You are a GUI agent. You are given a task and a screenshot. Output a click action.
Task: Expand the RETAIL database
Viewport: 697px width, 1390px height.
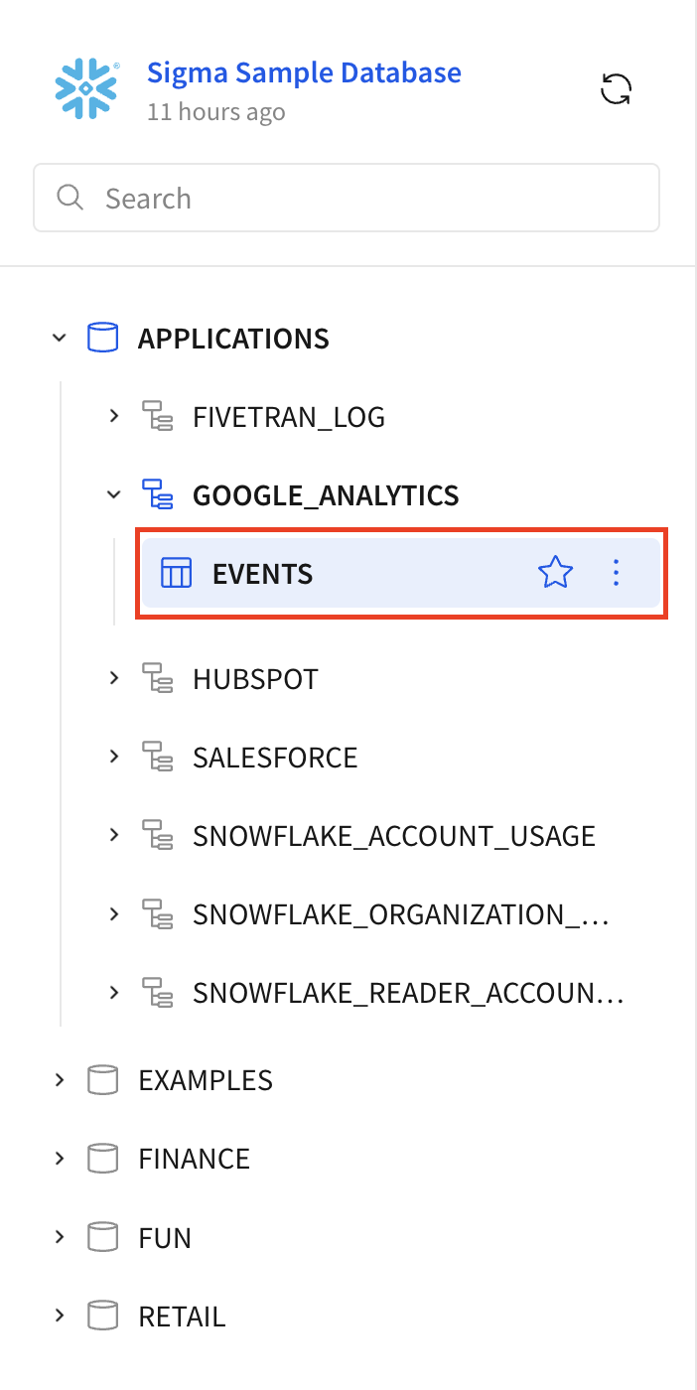tap(60, 1316)
